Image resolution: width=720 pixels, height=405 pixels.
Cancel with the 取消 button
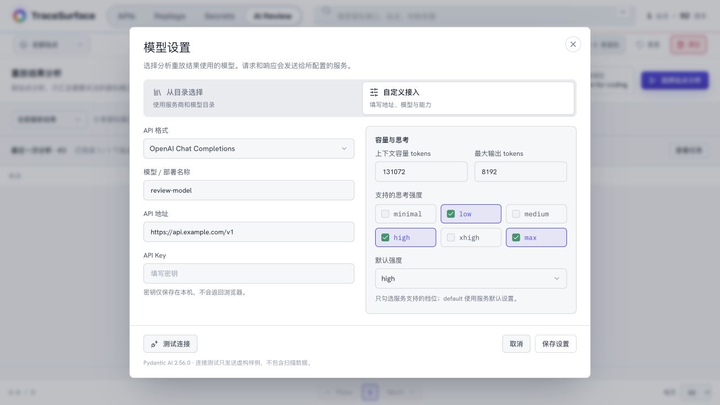(516, 344)
